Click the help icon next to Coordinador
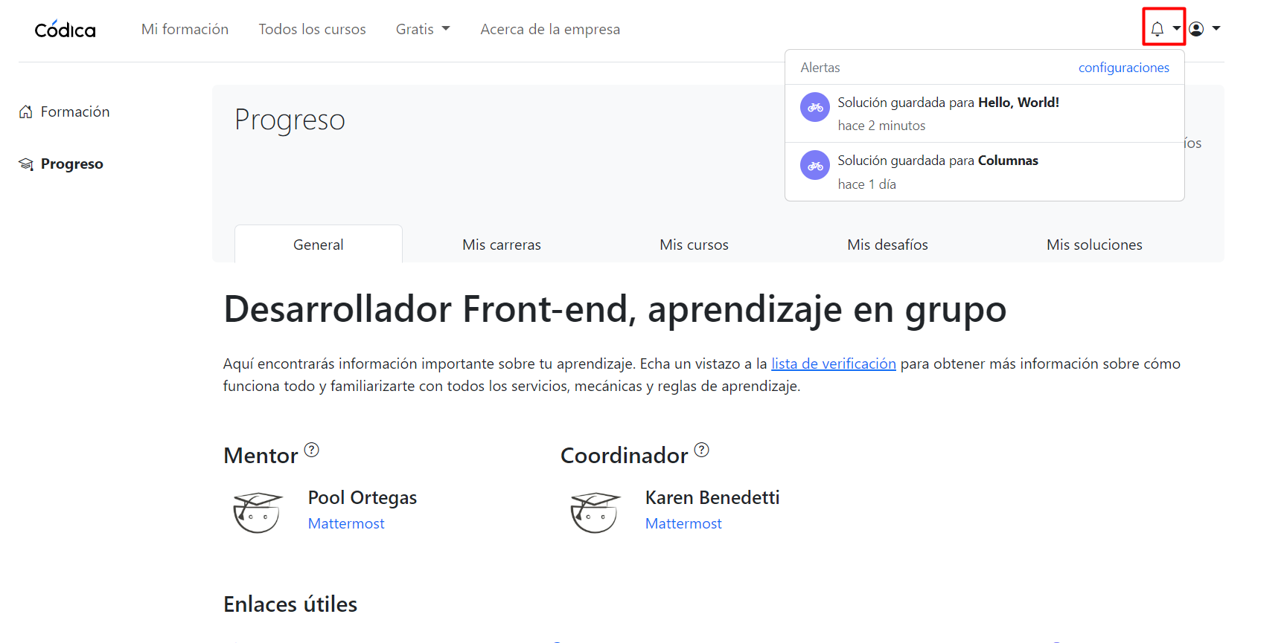The height and width of the screenshot is (643, 1287). coord(701,450)
